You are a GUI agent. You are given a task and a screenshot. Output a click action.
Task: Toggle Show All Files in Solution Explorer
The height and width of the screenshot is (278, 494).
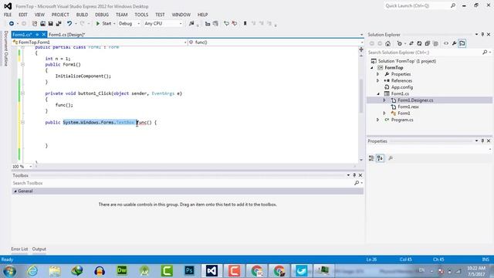pyautogui.click(x=435, y=43)
